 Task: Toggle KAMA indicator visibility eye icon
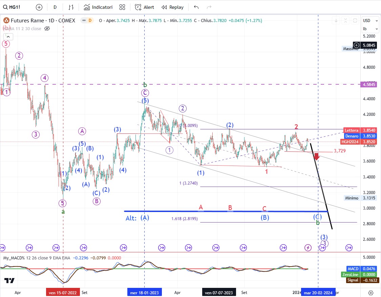click(x=47, y=29)
